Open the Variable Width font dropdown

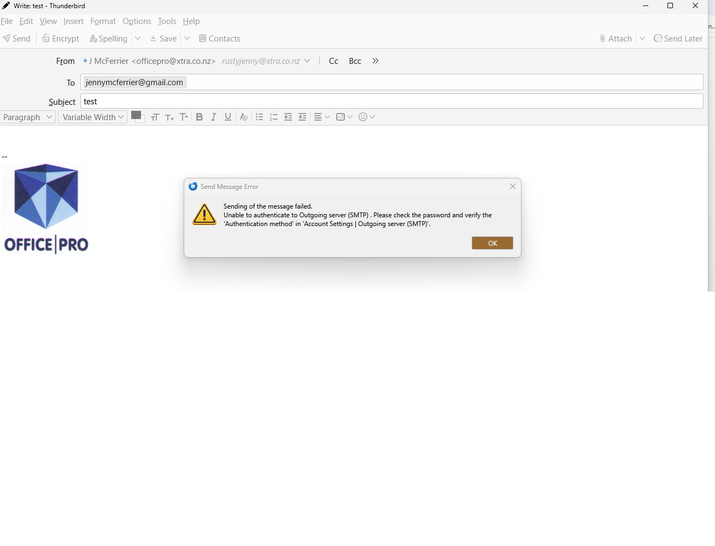point(93,117)
